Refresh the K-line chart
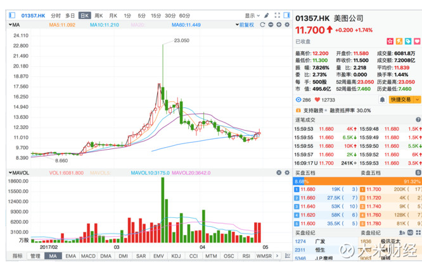422x264 pixels. pos(262,25)
